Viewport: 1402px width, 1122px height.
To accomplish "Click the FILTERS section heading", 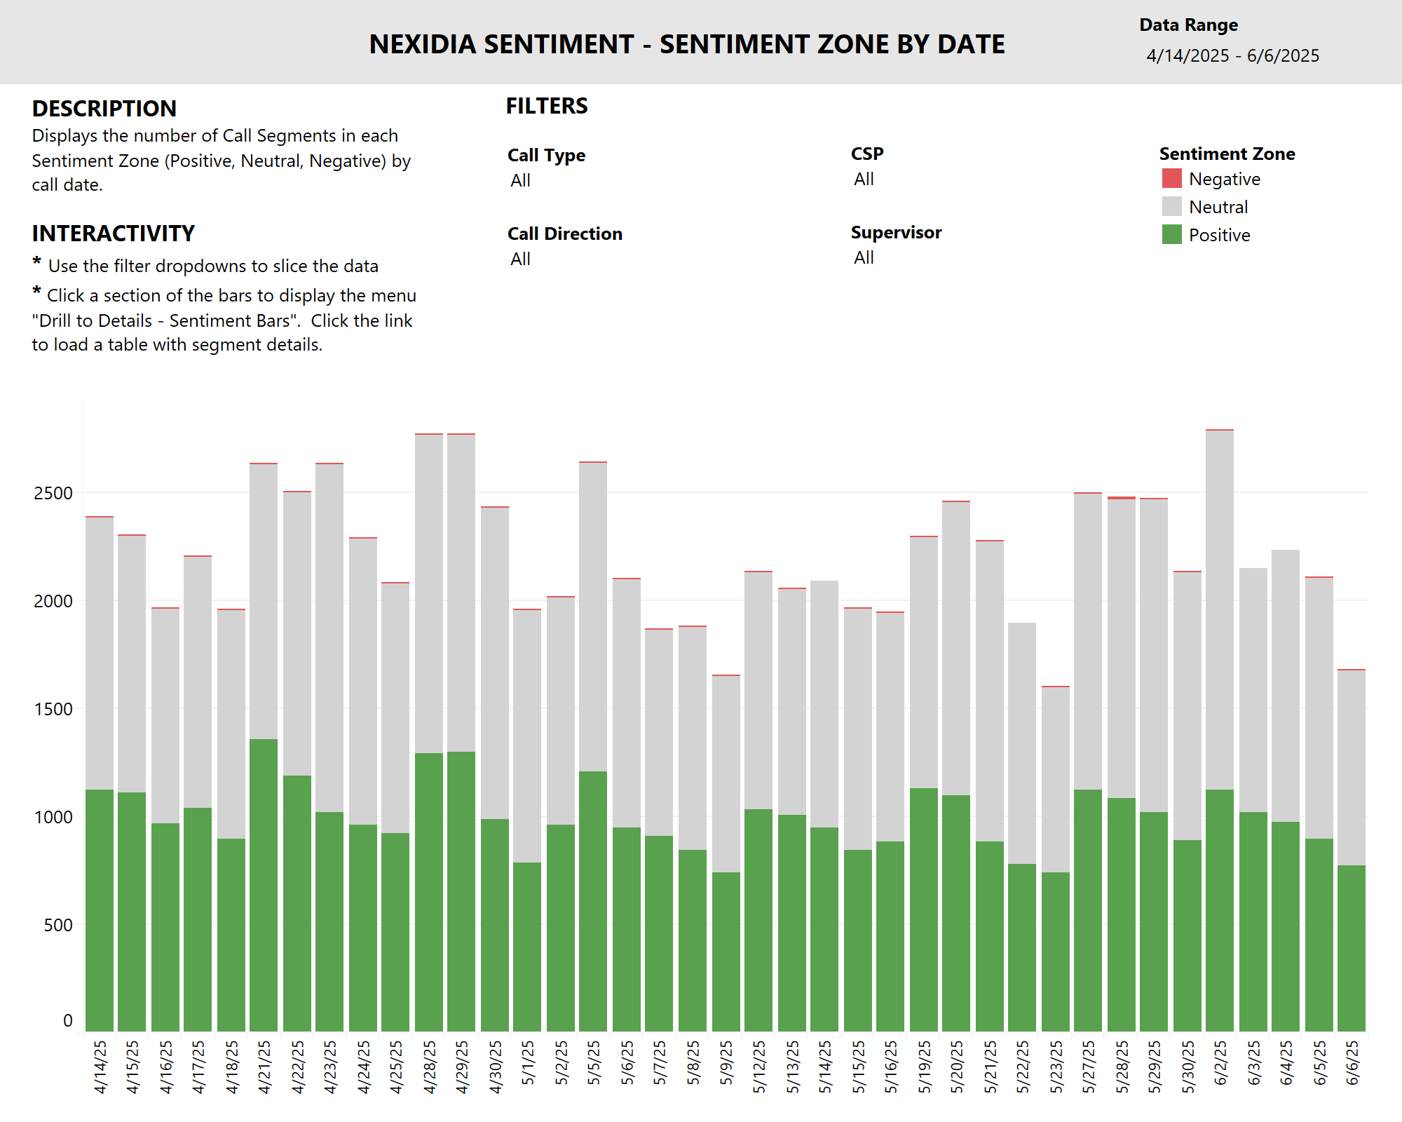I will point(547,107).
